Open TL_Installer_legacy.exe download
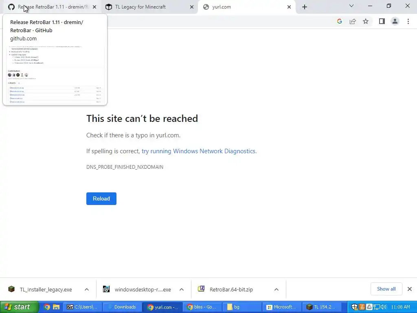417x313 pixels. 46,289
